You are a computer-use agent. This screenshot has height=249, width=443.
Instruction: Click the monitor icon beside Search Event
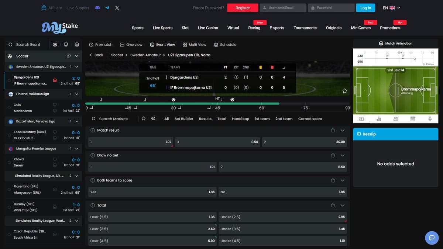coord(66,45)
